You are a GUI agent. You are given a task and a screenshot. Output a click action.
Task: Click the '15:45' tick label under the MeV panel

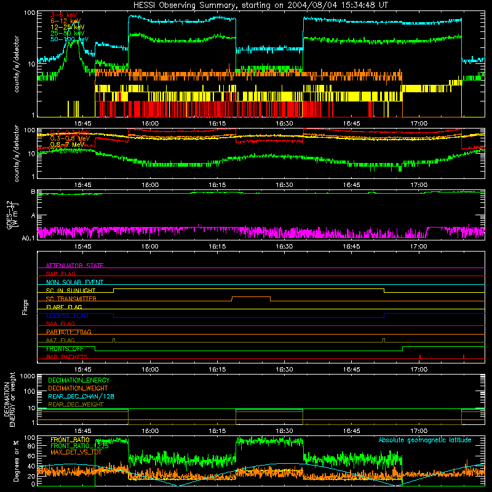83,185
